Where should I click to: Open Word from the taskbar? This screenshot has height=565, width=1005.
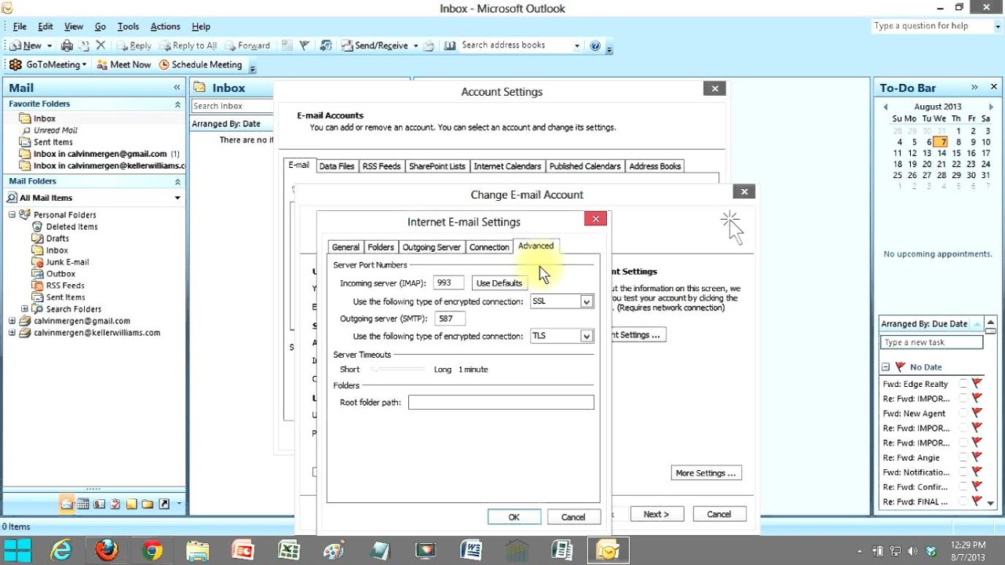(471, 550)
